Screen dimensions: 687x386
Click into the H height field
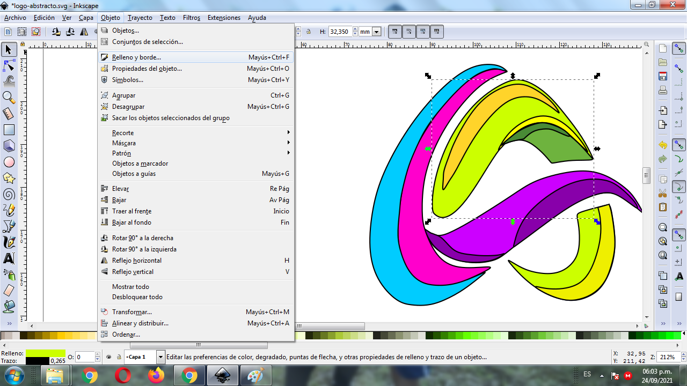tap(339, 32)
